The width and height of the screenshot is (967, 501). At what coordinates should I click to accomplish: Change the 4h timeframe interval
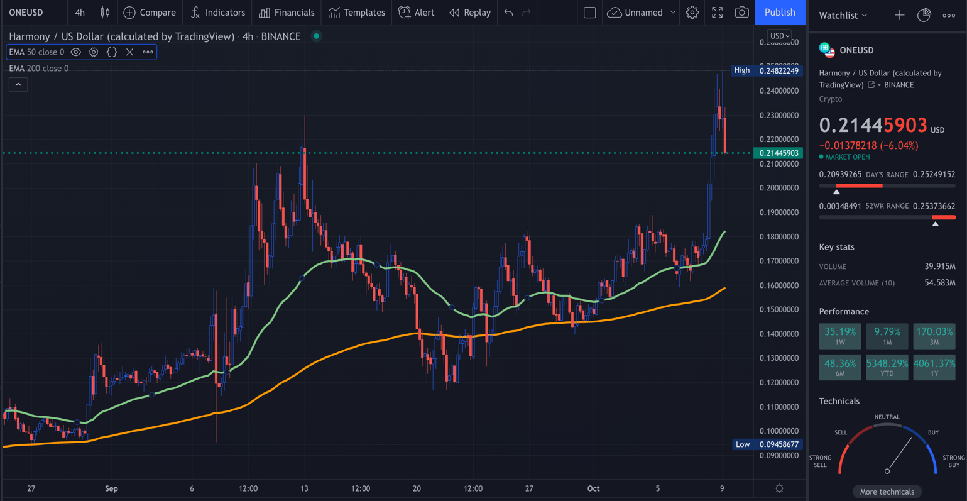[80, 13]
